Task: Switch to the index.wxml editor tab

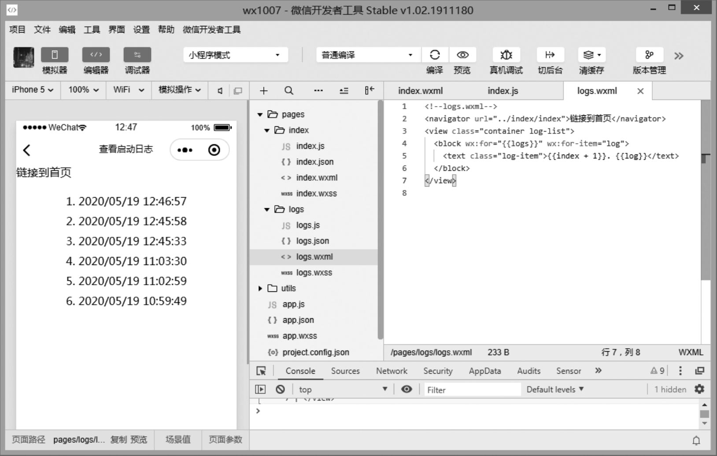Action: click(x=421, y=91)
